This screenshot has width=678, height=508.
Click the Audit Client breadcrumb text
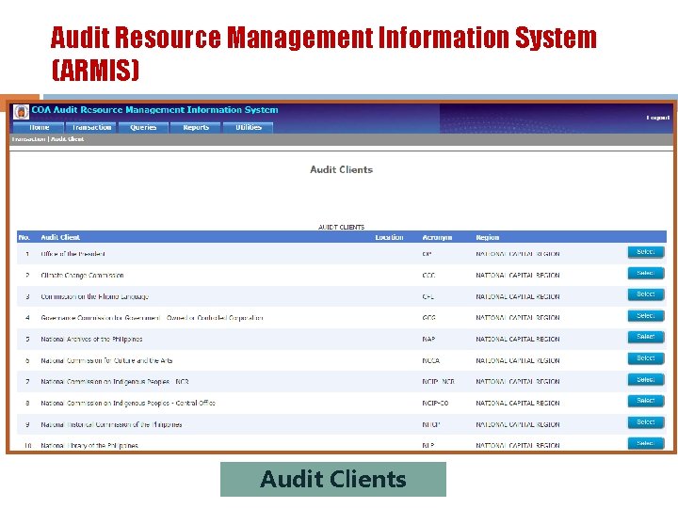68,139
